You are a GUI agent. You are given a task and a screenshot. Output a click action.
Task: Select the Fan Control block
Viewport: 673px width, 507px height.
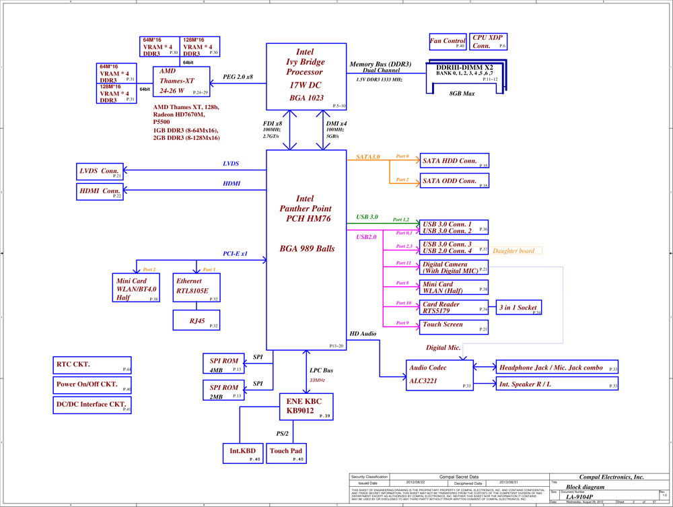coord(448,41)
